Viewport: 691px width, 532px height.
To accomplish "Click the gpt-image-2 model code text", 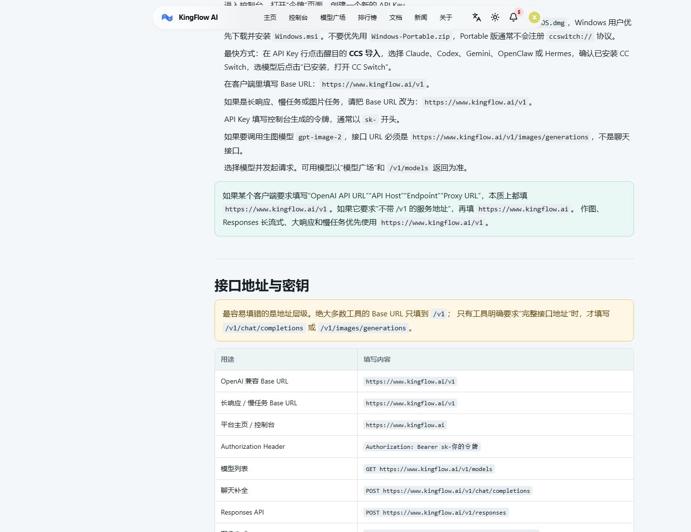I will [320, 137].
